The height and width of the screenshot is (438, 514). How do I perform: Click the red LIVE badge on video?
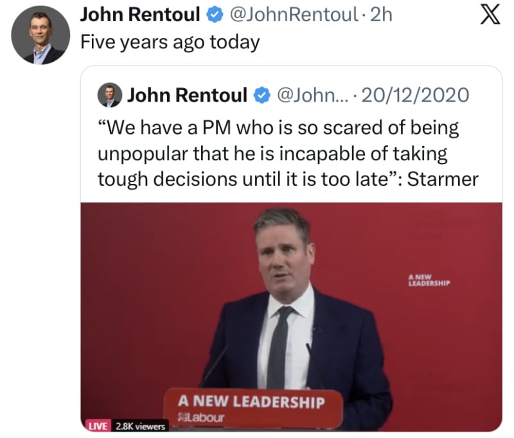click(x=98, y=426)
